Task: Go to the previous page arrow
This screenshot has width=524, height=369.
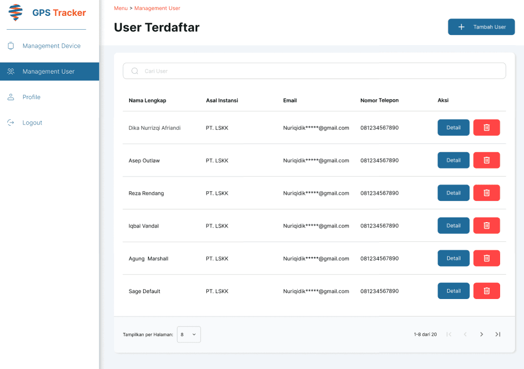Action: pyautogui.click(x=465, y=335)
